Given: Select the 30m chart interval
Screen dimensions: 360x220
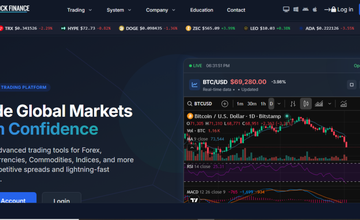Looking at the screenshot, I should coord(252,104).
